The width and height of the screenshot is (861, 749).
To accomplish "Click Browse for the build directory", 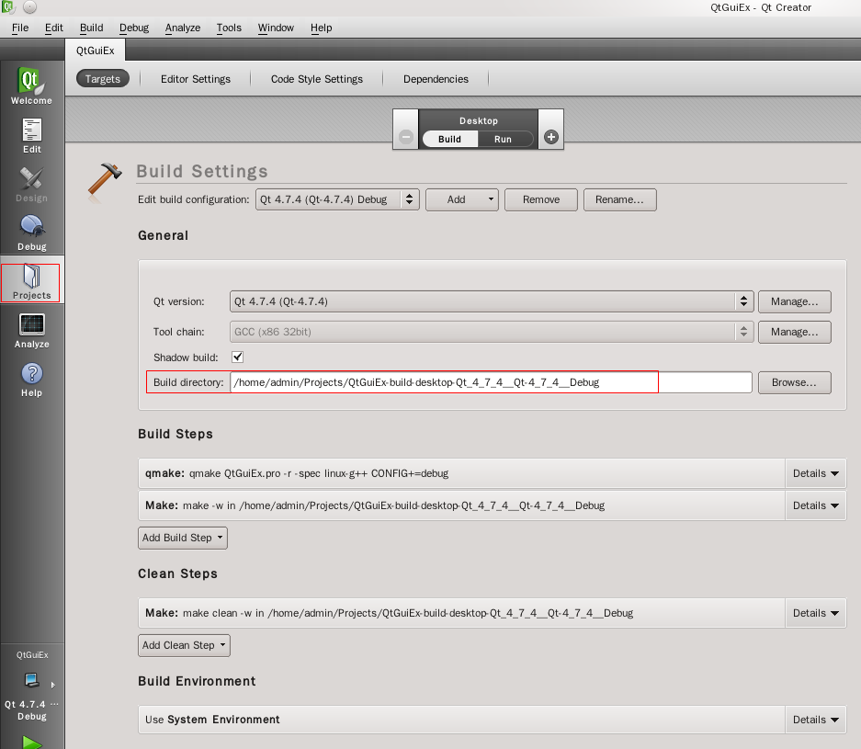I will tap(794, 382).
